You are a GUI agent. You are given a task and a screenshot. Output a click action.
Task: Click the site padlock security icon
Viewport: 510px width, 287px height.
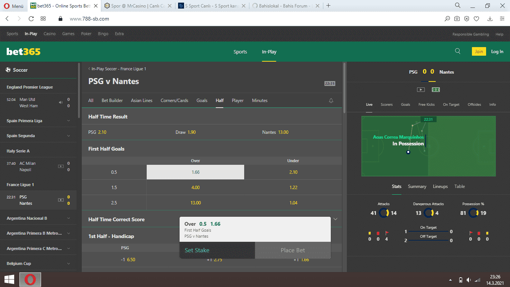pyautogui.click(x=60, y=19)
